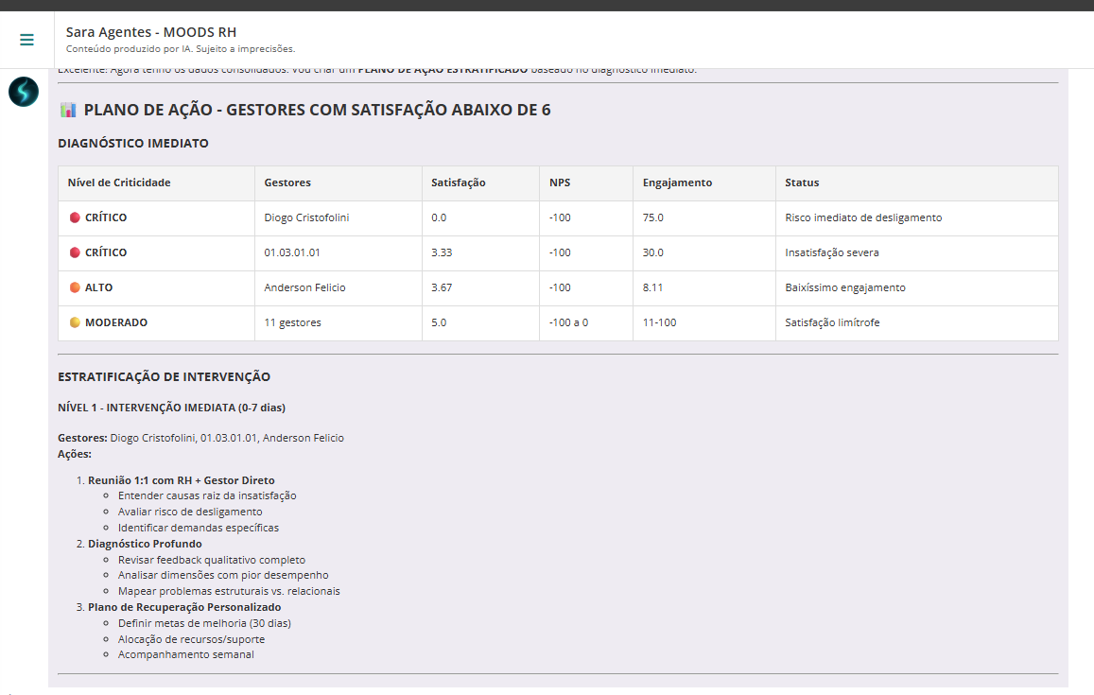Select the Nível de Criticidade column header
The height and width of the screenshot is (695, 1094).
(x=119, y=182)
